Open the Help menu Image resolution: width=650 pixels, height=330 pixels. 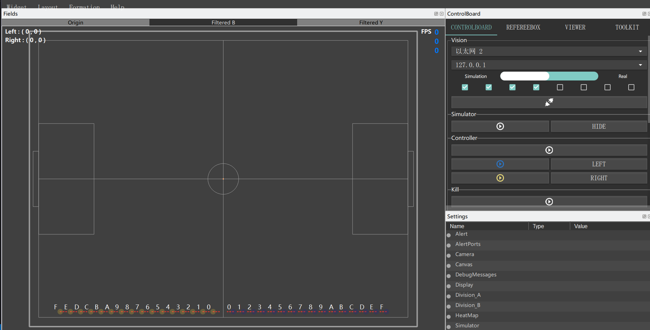coord(117,7)
